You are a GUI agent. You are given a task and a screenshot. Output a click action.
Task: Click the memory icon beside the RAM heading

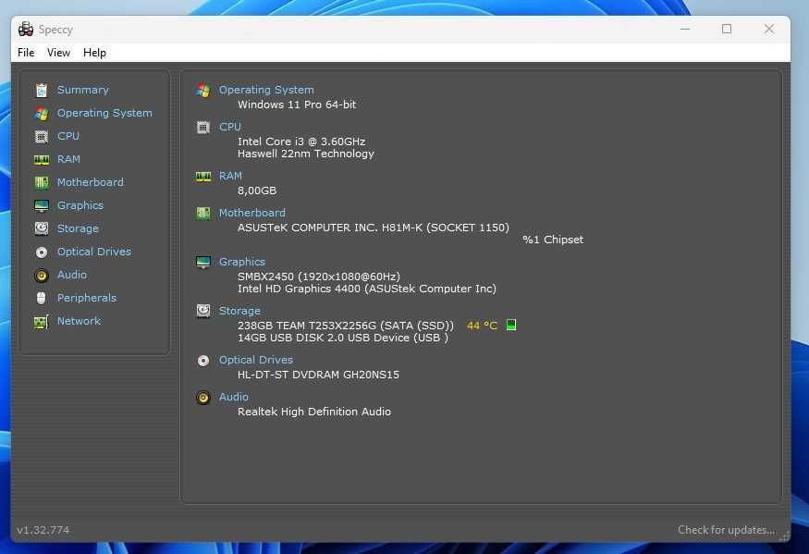(203, 177)
